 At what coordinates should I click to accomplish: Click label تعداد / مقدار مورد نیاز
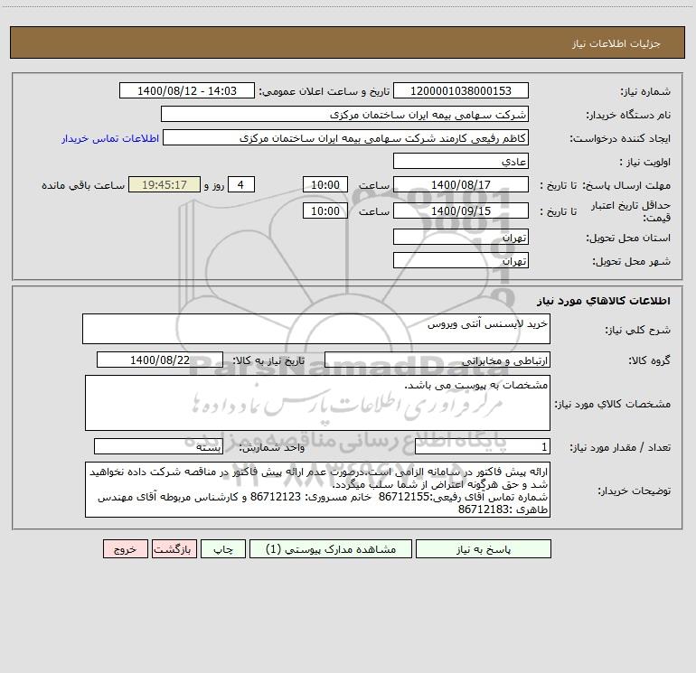pos(620,448)
